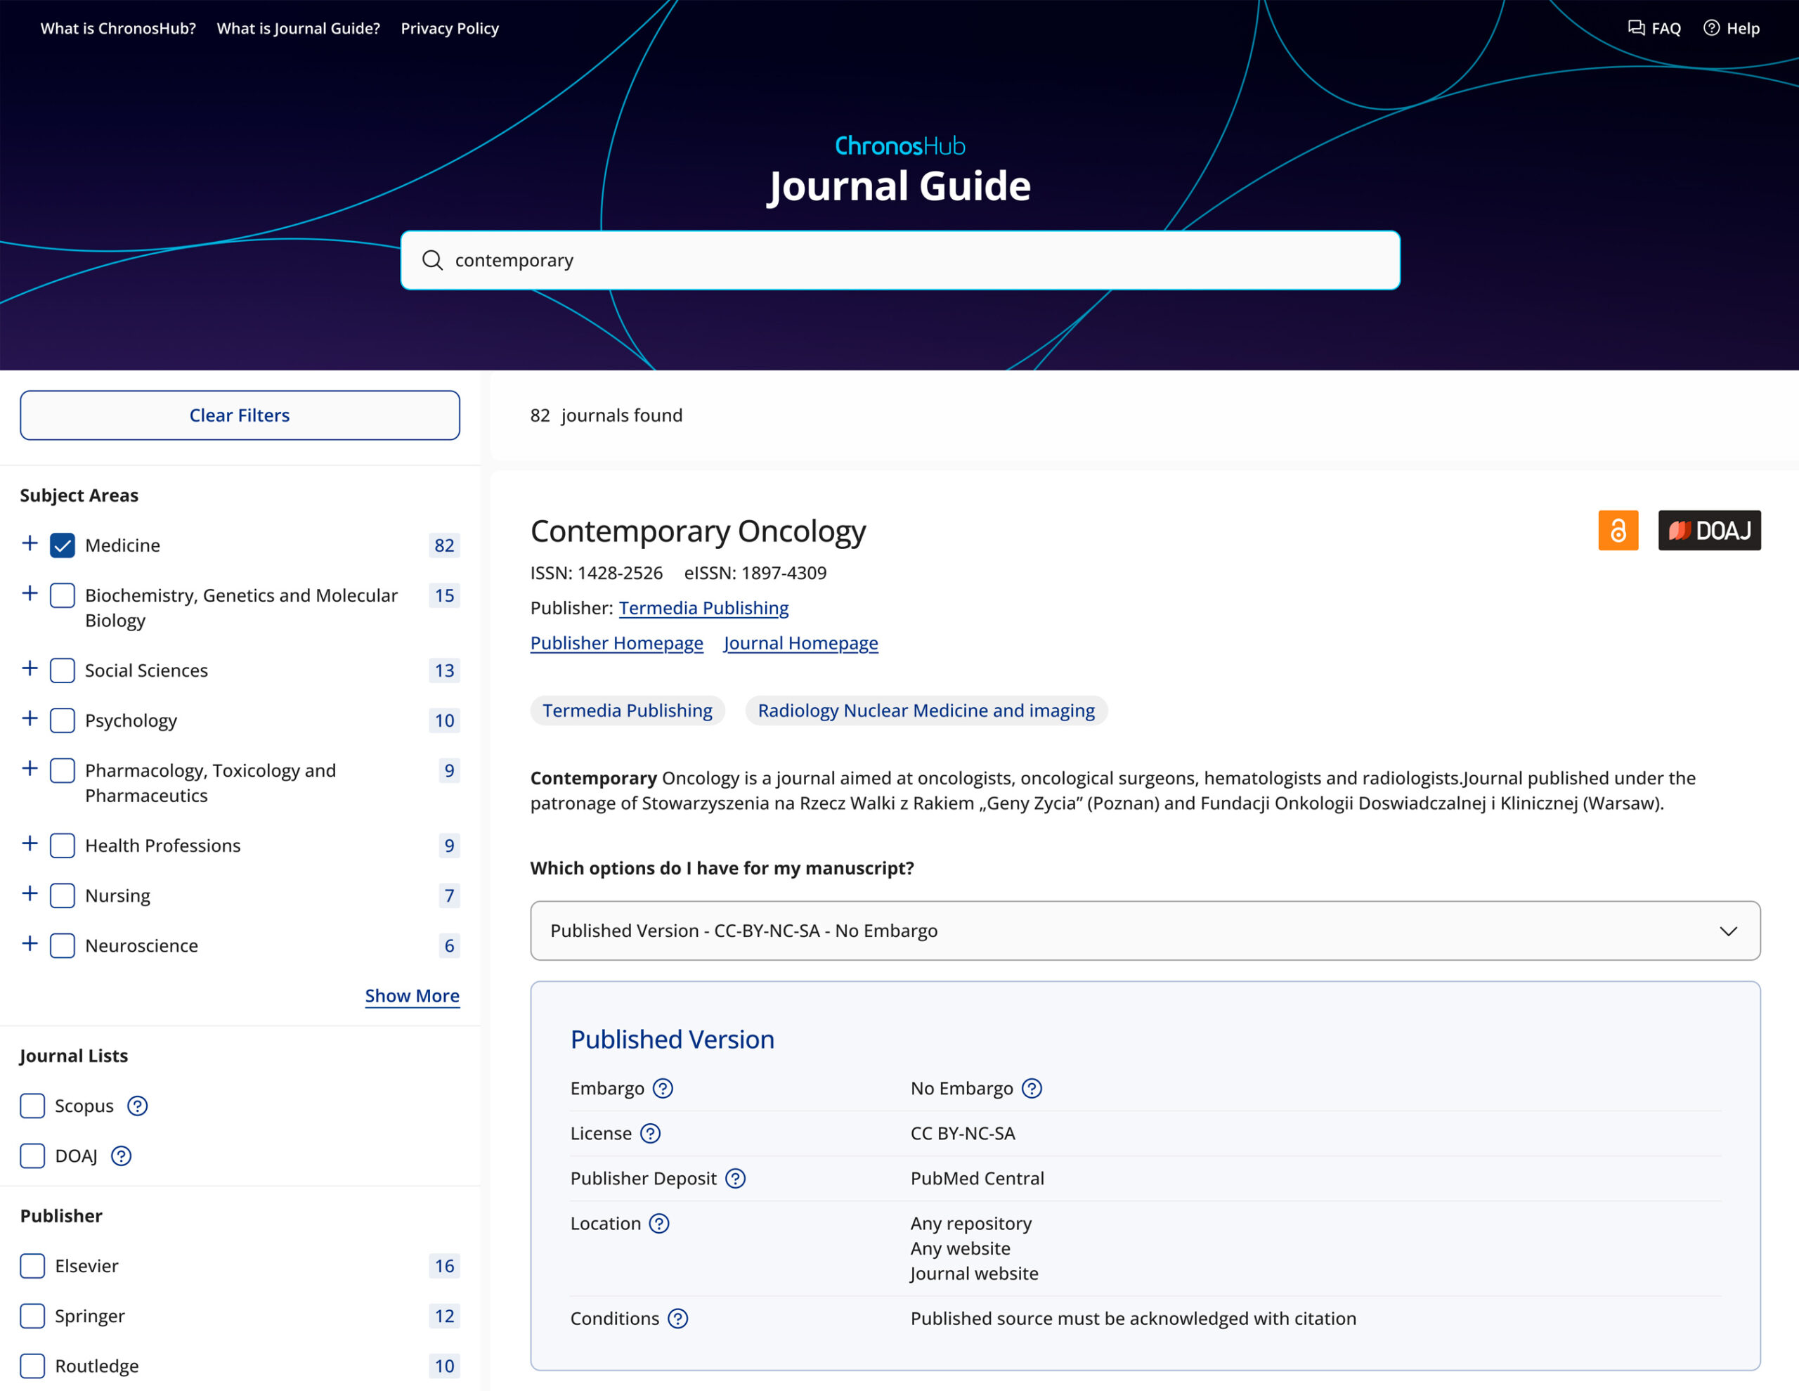This screenshot has height=1391, width=1799.
Task: Click the search magnifier icon
Action: coord(432,259)
